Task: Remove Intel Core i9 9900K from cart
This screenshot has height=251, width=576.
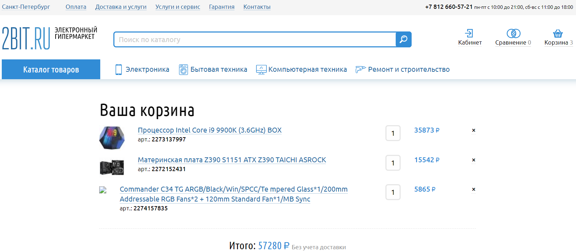Action: pos(474,130)
